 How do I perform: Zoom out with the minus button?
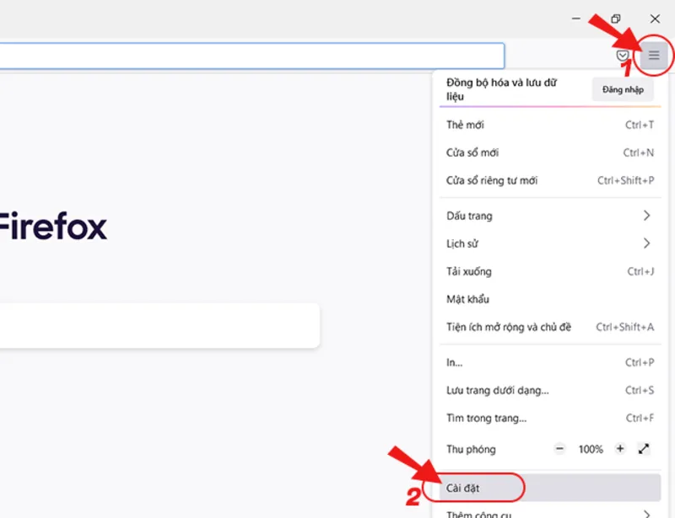coord(559,449)
